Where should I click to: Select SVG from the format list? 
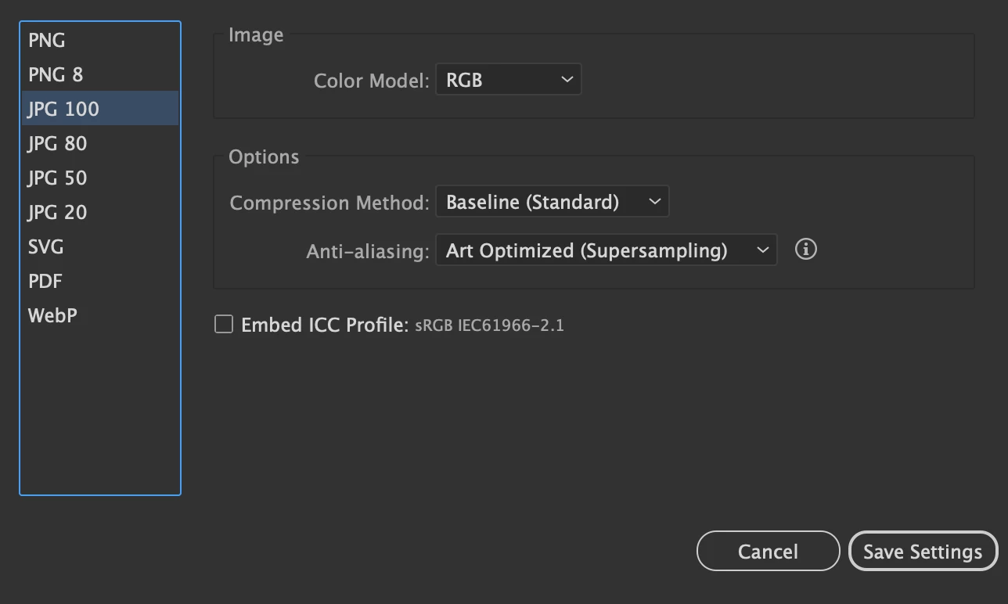[45, 247]
